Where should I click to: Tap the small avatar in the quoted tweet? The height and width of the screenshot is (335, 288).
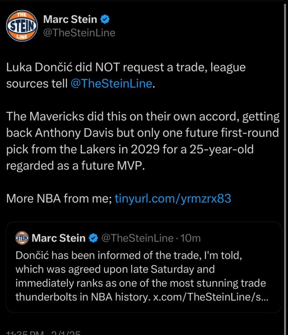pos(21,238)
